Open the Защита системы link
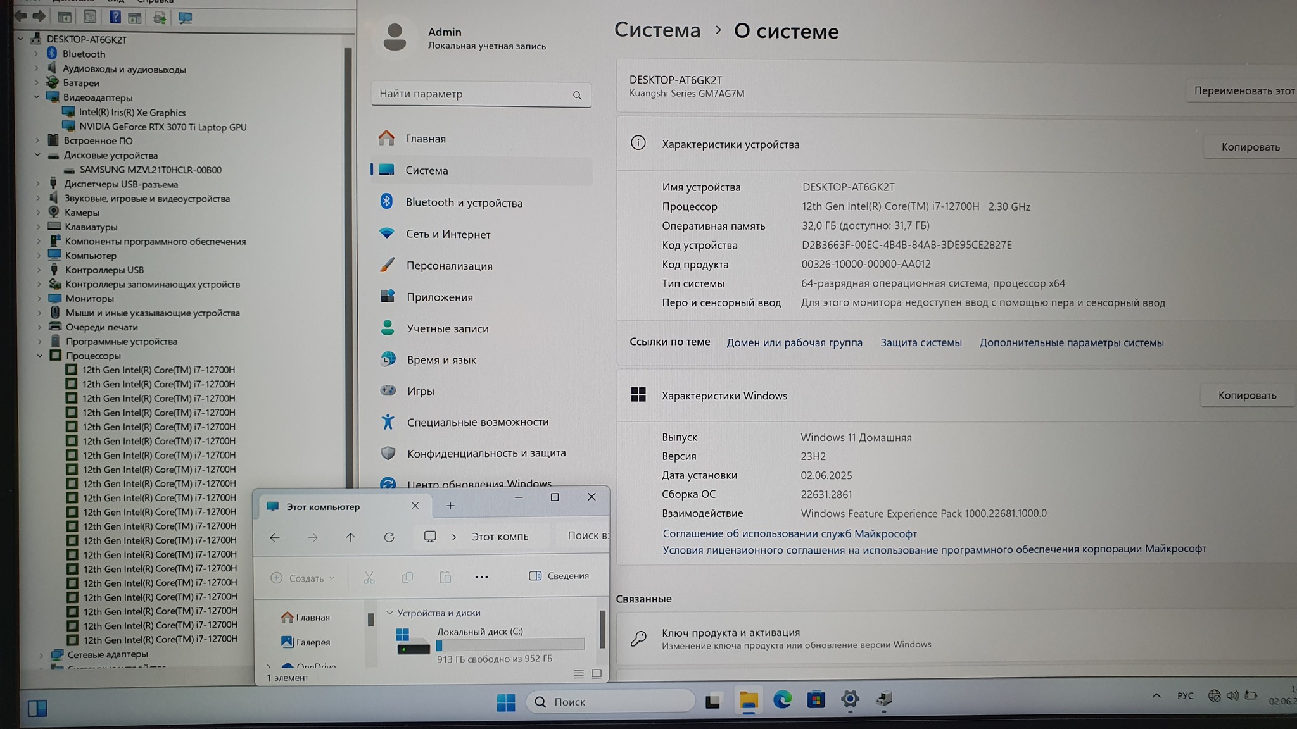1297x729 pixels. click(x=920, y=342)
